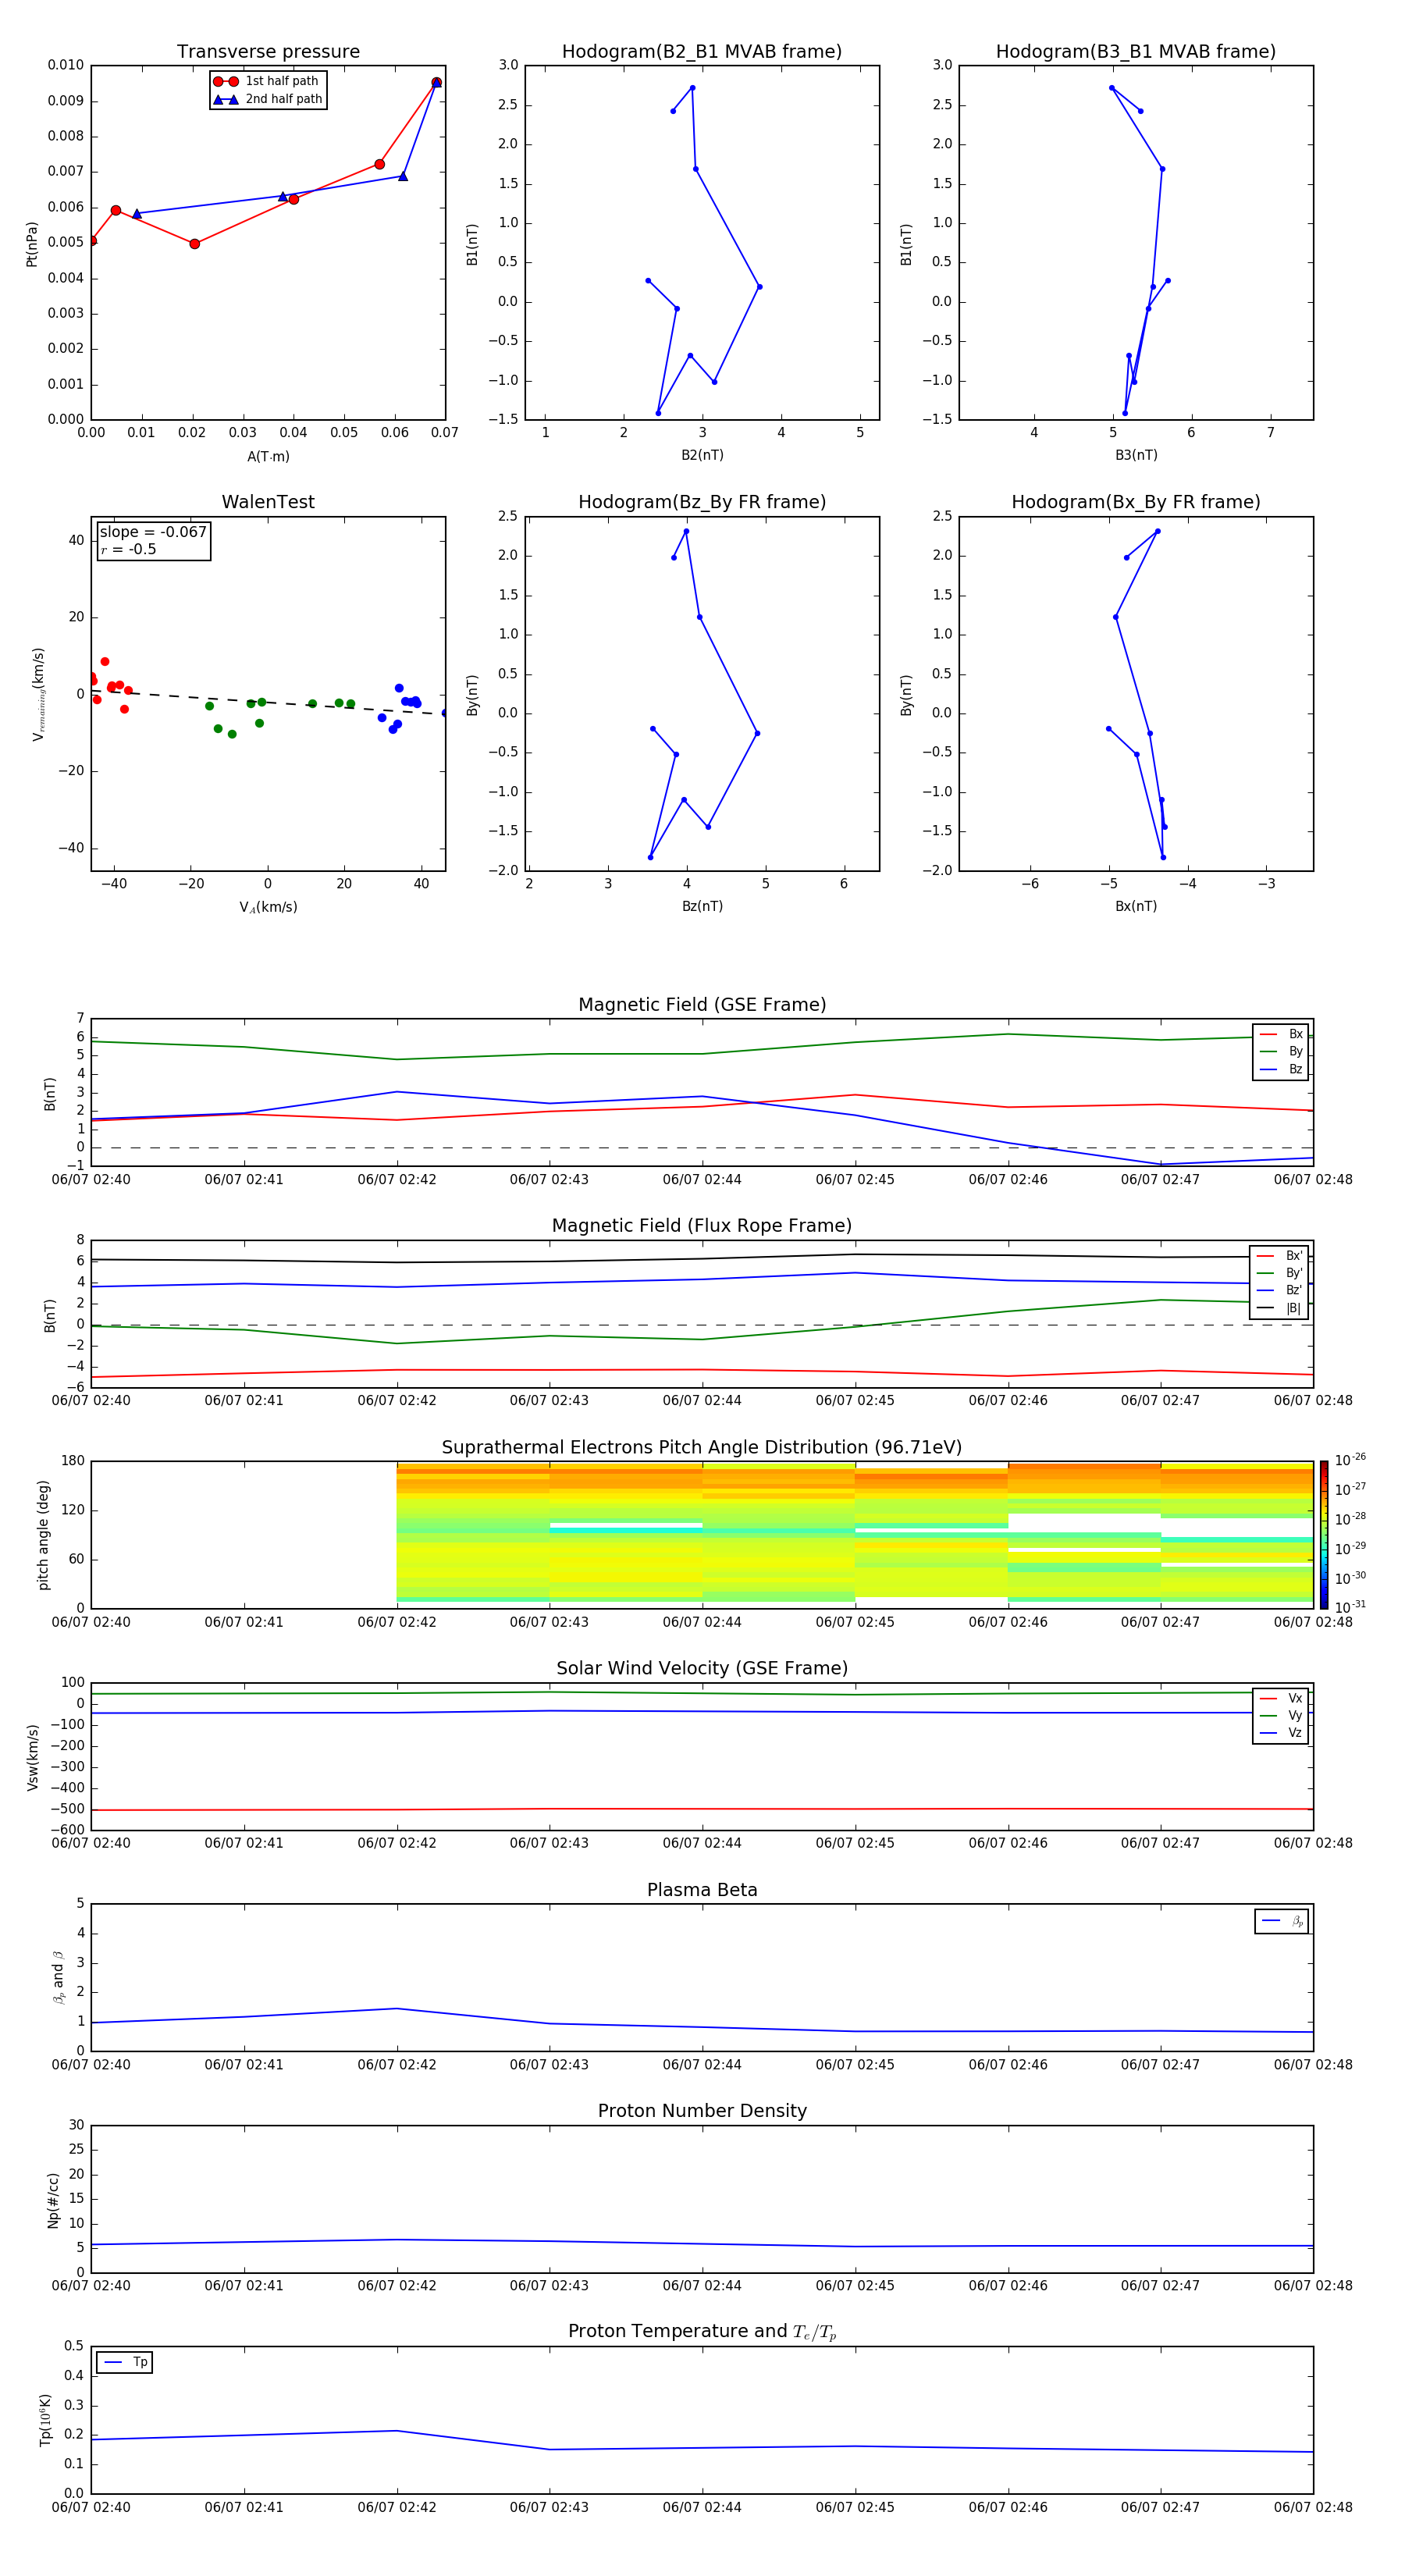Image resolution: width=1405 pixels, height=2576 pixels.
Task: Click 'Vz' in velocity legend
Action: click(x=1282, y=1733)
